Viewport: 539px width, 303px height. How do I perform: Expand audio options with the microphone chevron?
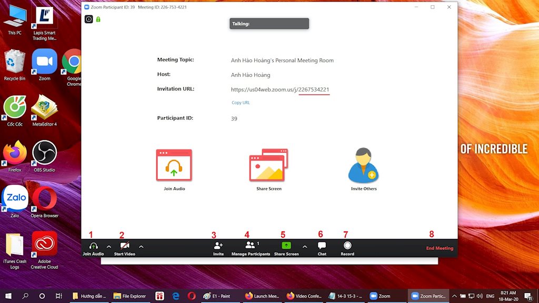coord(108,246)
